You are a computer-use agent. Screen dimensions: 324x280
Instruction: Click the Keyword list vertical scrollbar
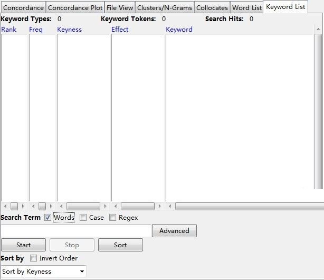(x=318, y=111)
